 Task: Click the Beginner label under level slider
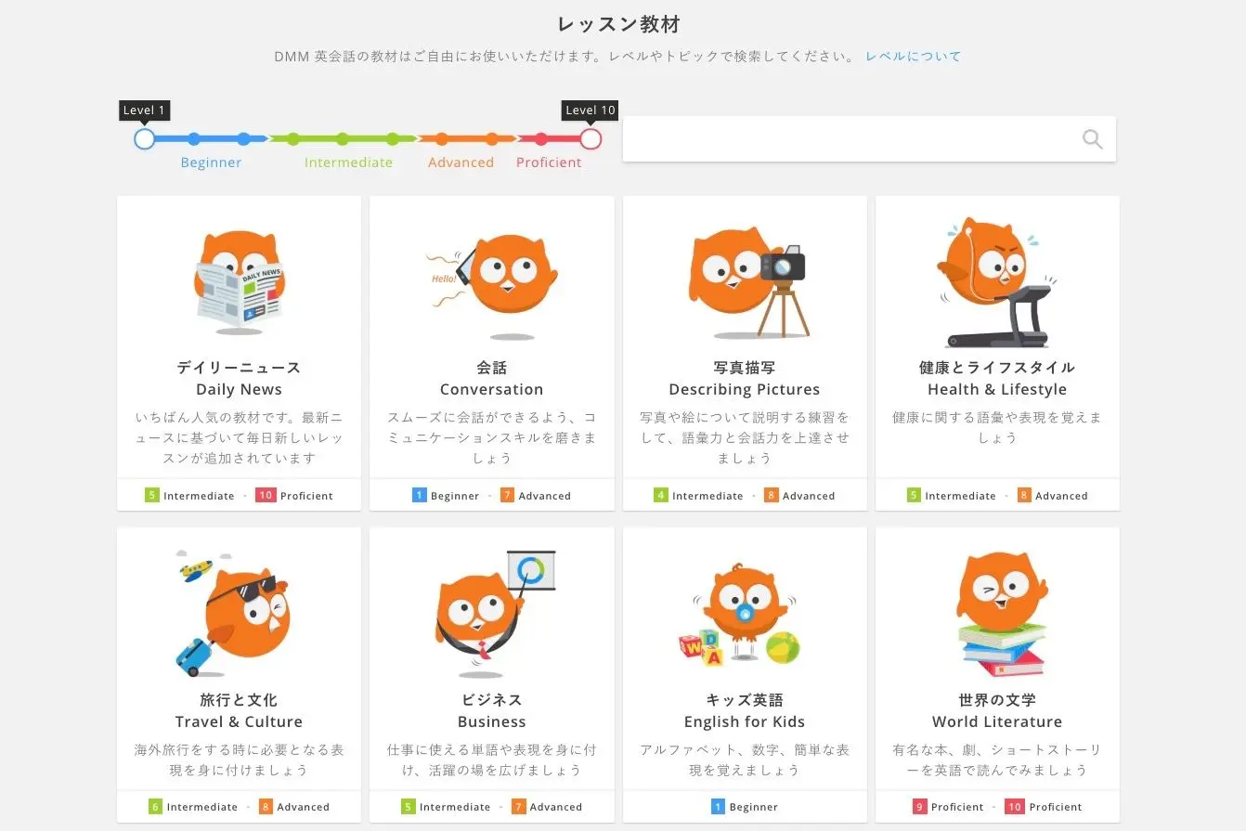211,162
